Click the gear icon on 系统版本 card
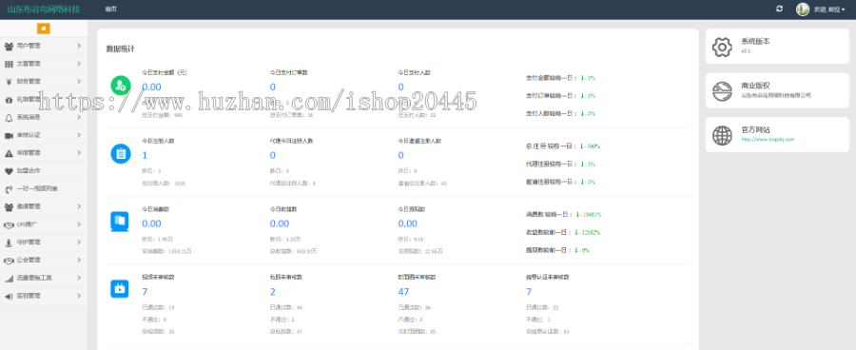856x350 pixels. [x=722, y=48]
